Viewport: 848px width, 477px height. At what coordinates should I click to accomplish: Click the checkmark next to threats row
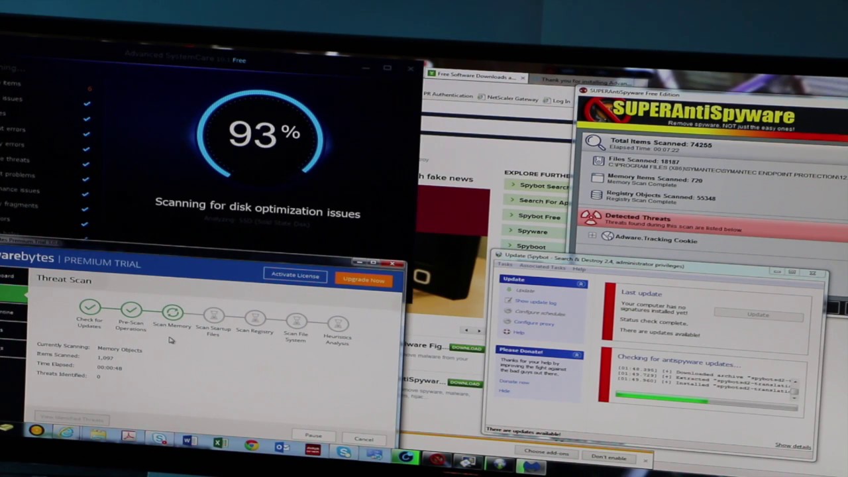point(87,163)
